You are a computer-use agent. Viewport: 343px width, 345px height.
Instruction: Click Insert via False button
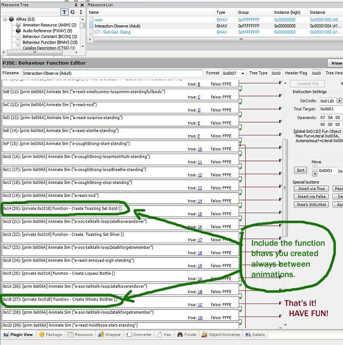[311, 196]
